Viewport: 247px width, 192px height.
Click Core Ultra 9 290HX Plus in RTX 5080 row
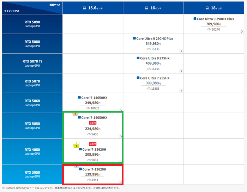point(155,38)
